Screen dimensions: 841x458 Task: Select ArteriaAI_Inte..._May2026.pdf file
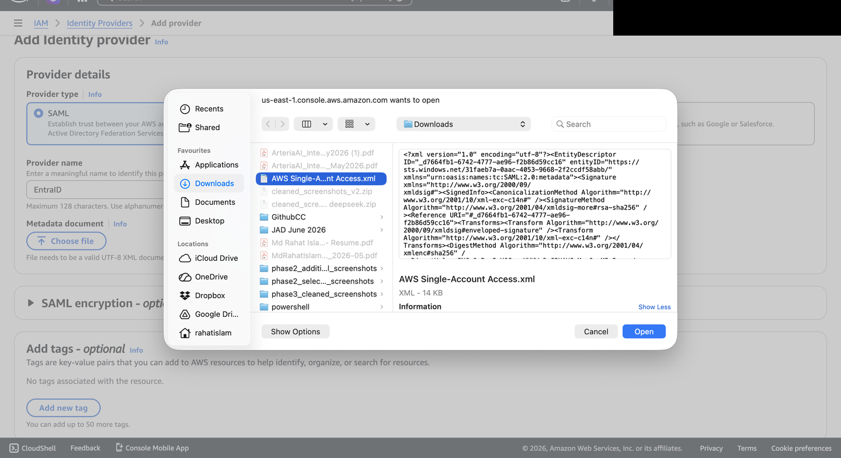(x=321, y=166)
